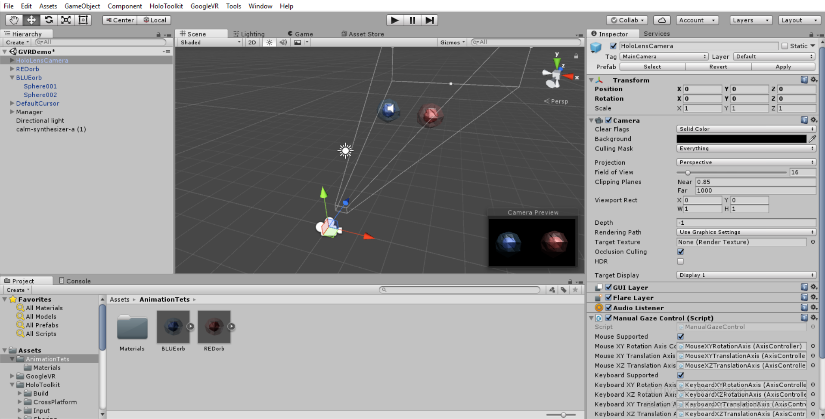Image resolution: width=825 pixels, height=419 pixels.
Task: Click the Step forward button
Action: point(429,20)
